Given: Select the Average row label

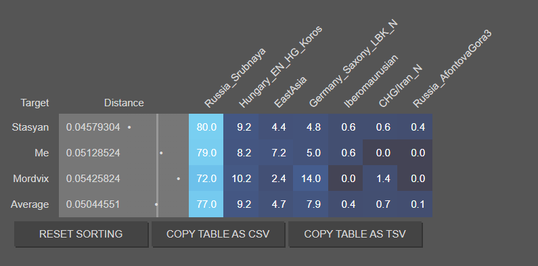Looking at the screenshot, I should click(30, 204).
